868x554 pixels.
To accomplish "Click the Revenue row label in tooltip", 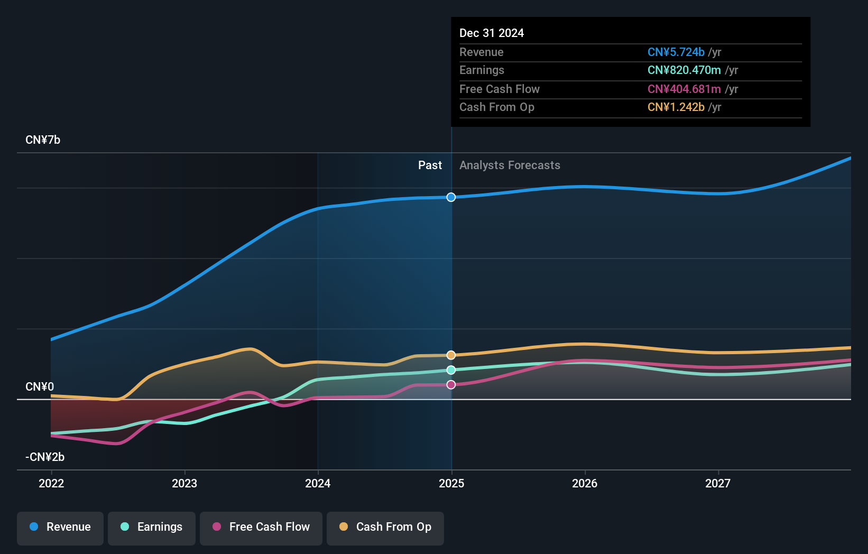I will [481, 52].
